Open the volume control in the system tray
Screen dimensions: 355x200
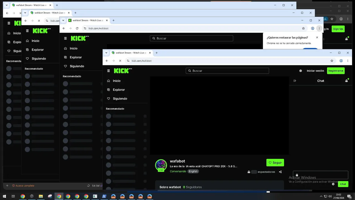pos(330,196)
